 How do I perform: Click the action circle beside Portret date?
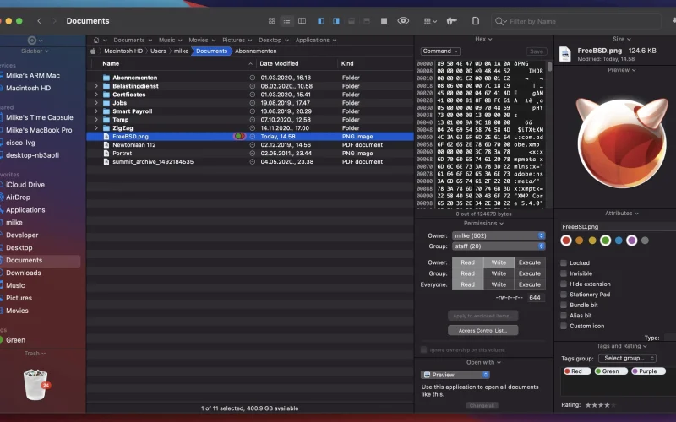tap(252, 154)
